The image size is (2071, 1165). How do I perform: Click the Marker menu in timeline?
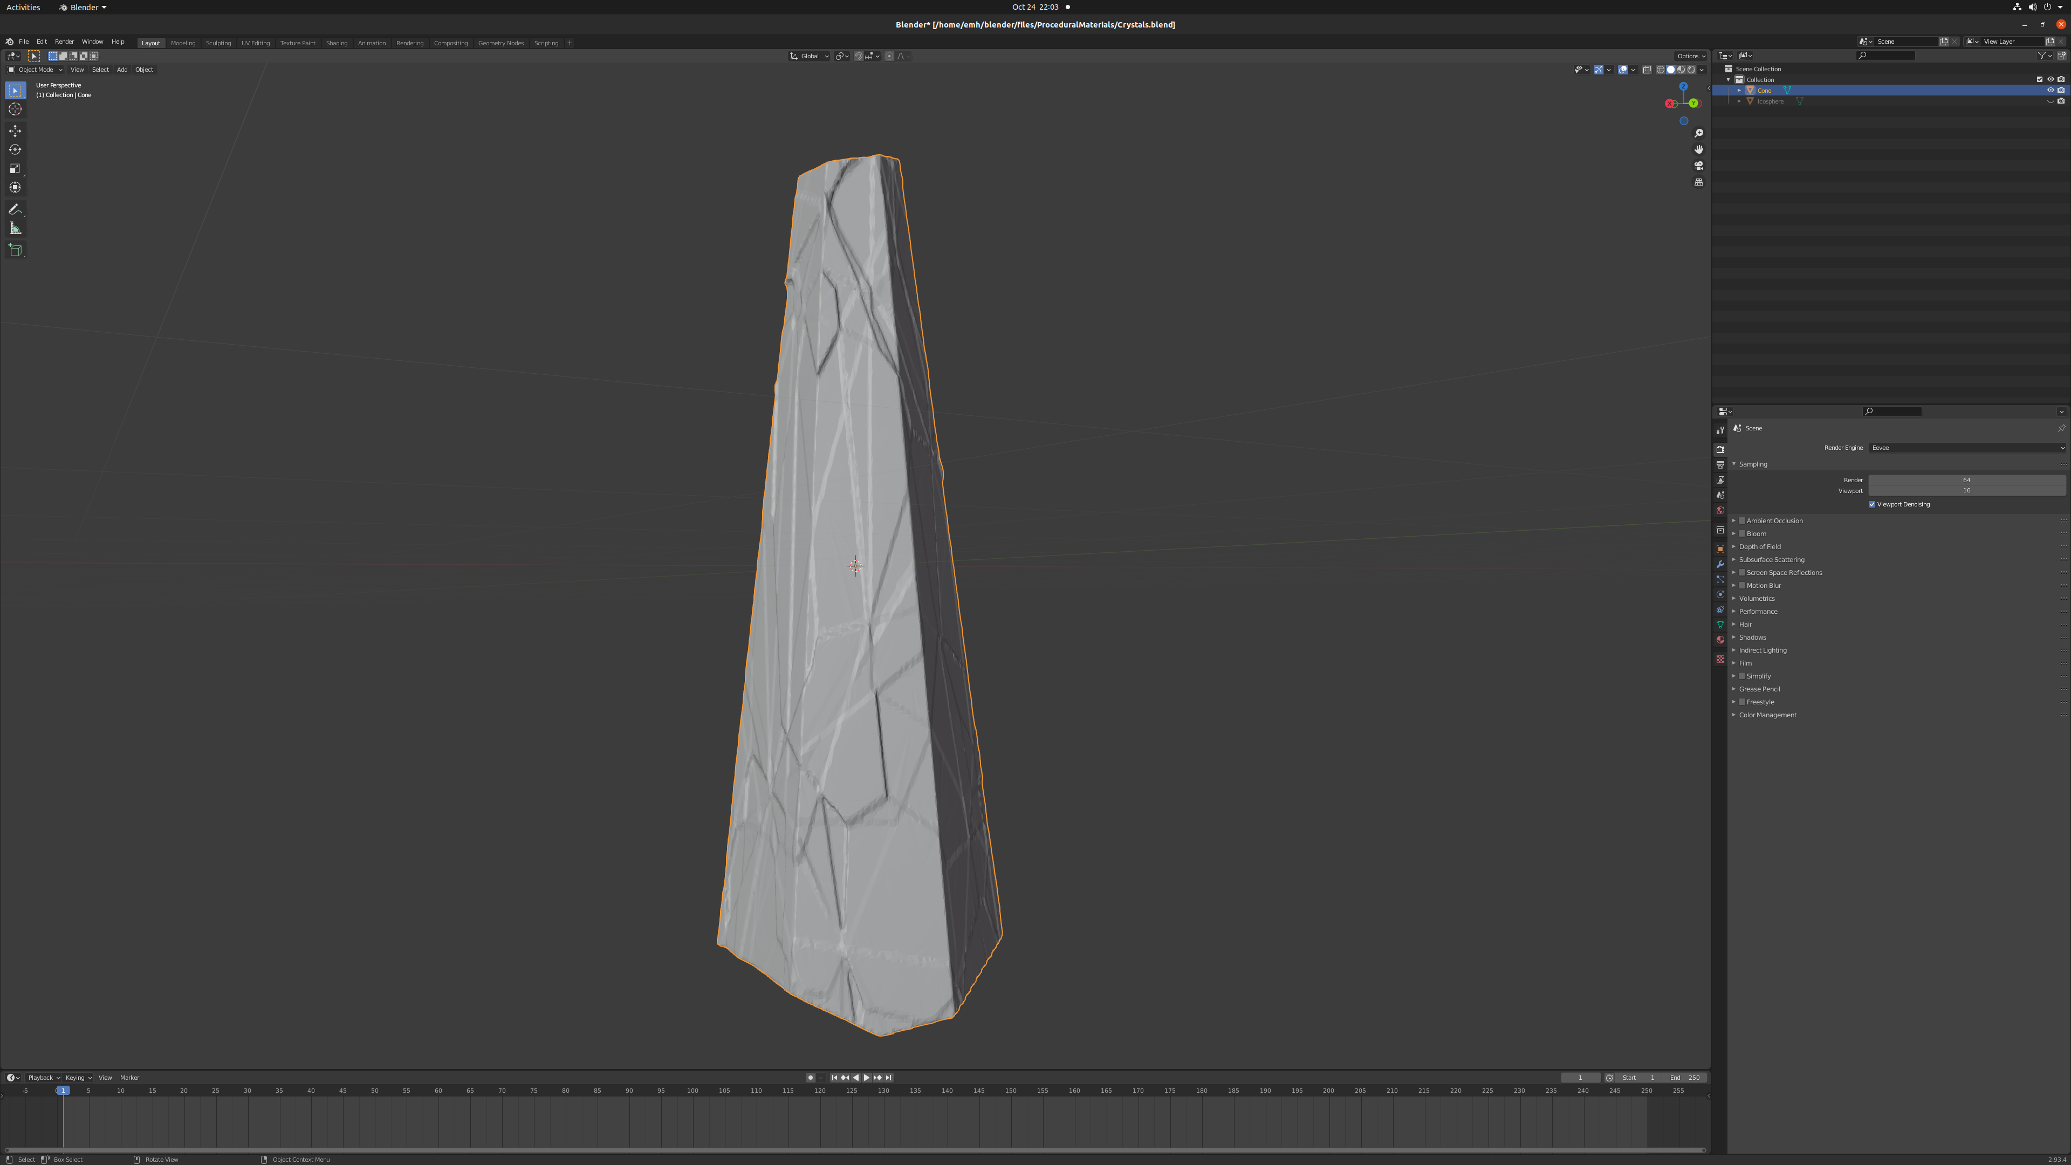coord(129,1078)
